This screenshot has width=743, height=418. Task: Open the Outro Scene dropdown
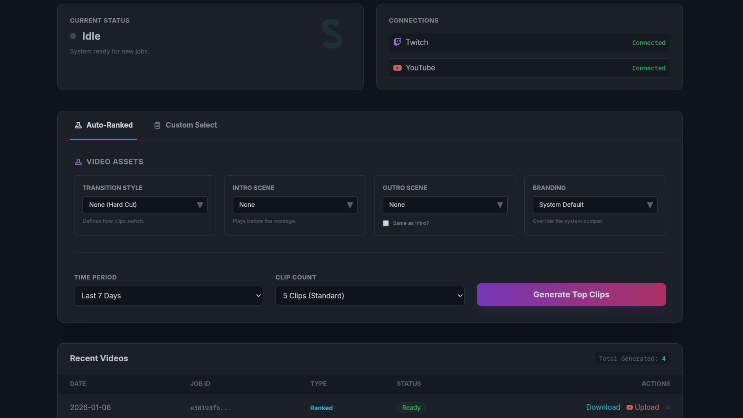pyautogui.click(x=445, y=204)
